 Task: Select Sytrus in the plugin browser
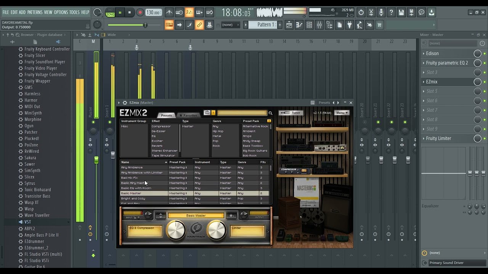pyautogui.click(x=30, y=183)
